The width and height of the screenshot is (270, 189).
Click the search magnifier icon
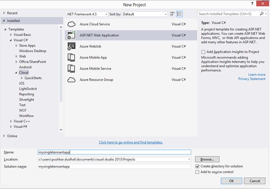(x=261, y=14)
